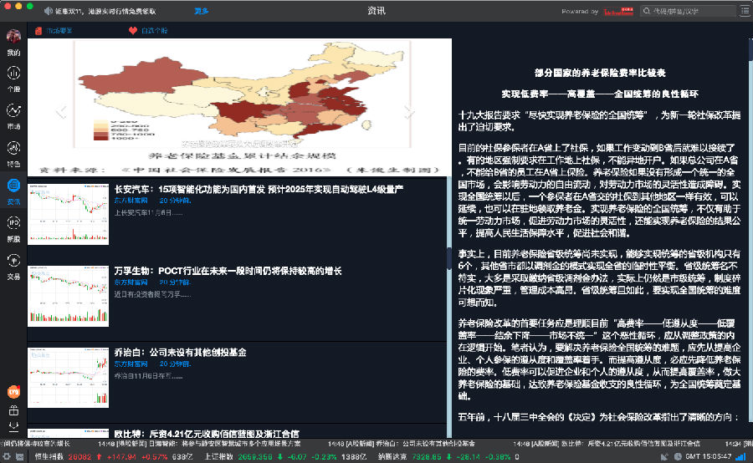Click the download icon at the sidebar bottom
Viewport: 753px width, 463px height.
point(13,426)
